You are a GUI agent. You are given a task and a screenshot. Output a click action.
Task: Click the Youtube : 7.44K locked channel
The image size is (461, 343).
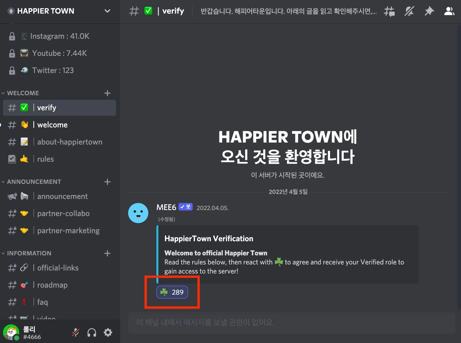coord(60,53)
